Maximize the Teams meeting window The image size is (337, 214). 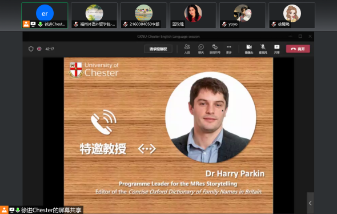[300, 36]
